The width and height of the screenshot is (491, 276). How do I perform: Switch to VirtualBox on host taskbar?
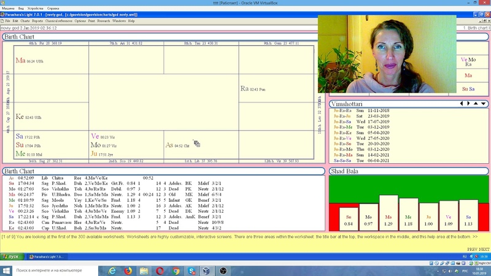pos(207,270)
